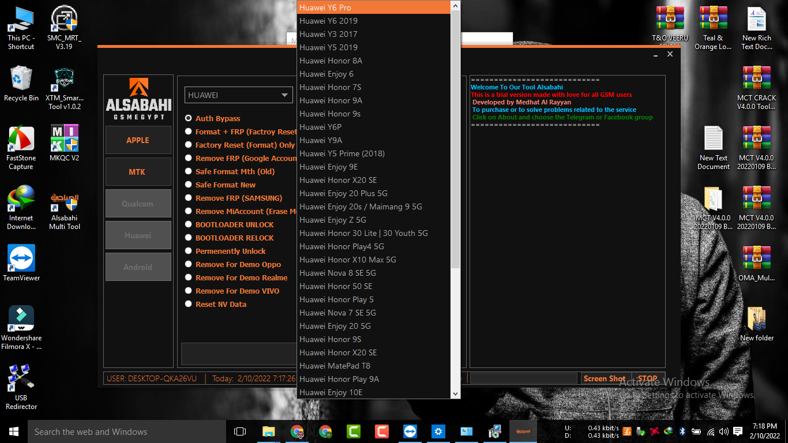This screenshot has height=443, width=788.
Task: Click the Search the web and Windows box
Action: [x=127, y=431]
